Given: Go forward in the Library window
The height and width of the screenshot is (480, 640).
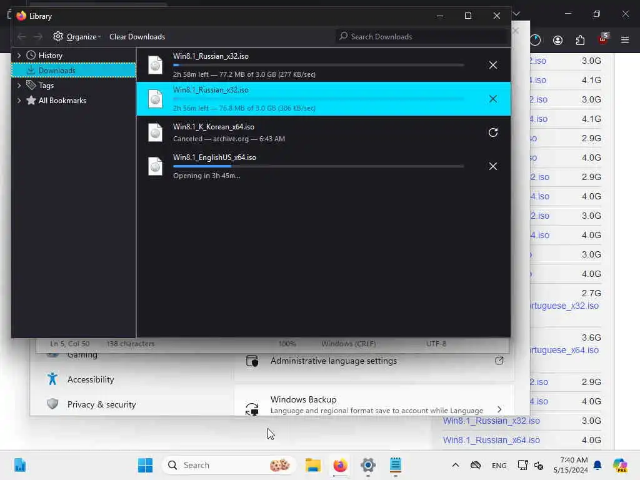Looking at the screenshot, I should (38, 37).
